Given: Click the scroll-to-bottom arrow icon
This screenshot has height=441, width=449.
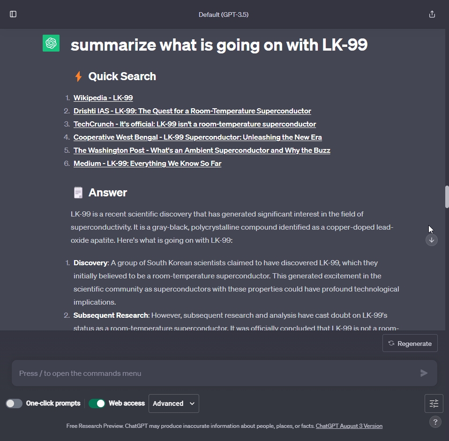Looking at the screenshot, I should click(432, 240).
